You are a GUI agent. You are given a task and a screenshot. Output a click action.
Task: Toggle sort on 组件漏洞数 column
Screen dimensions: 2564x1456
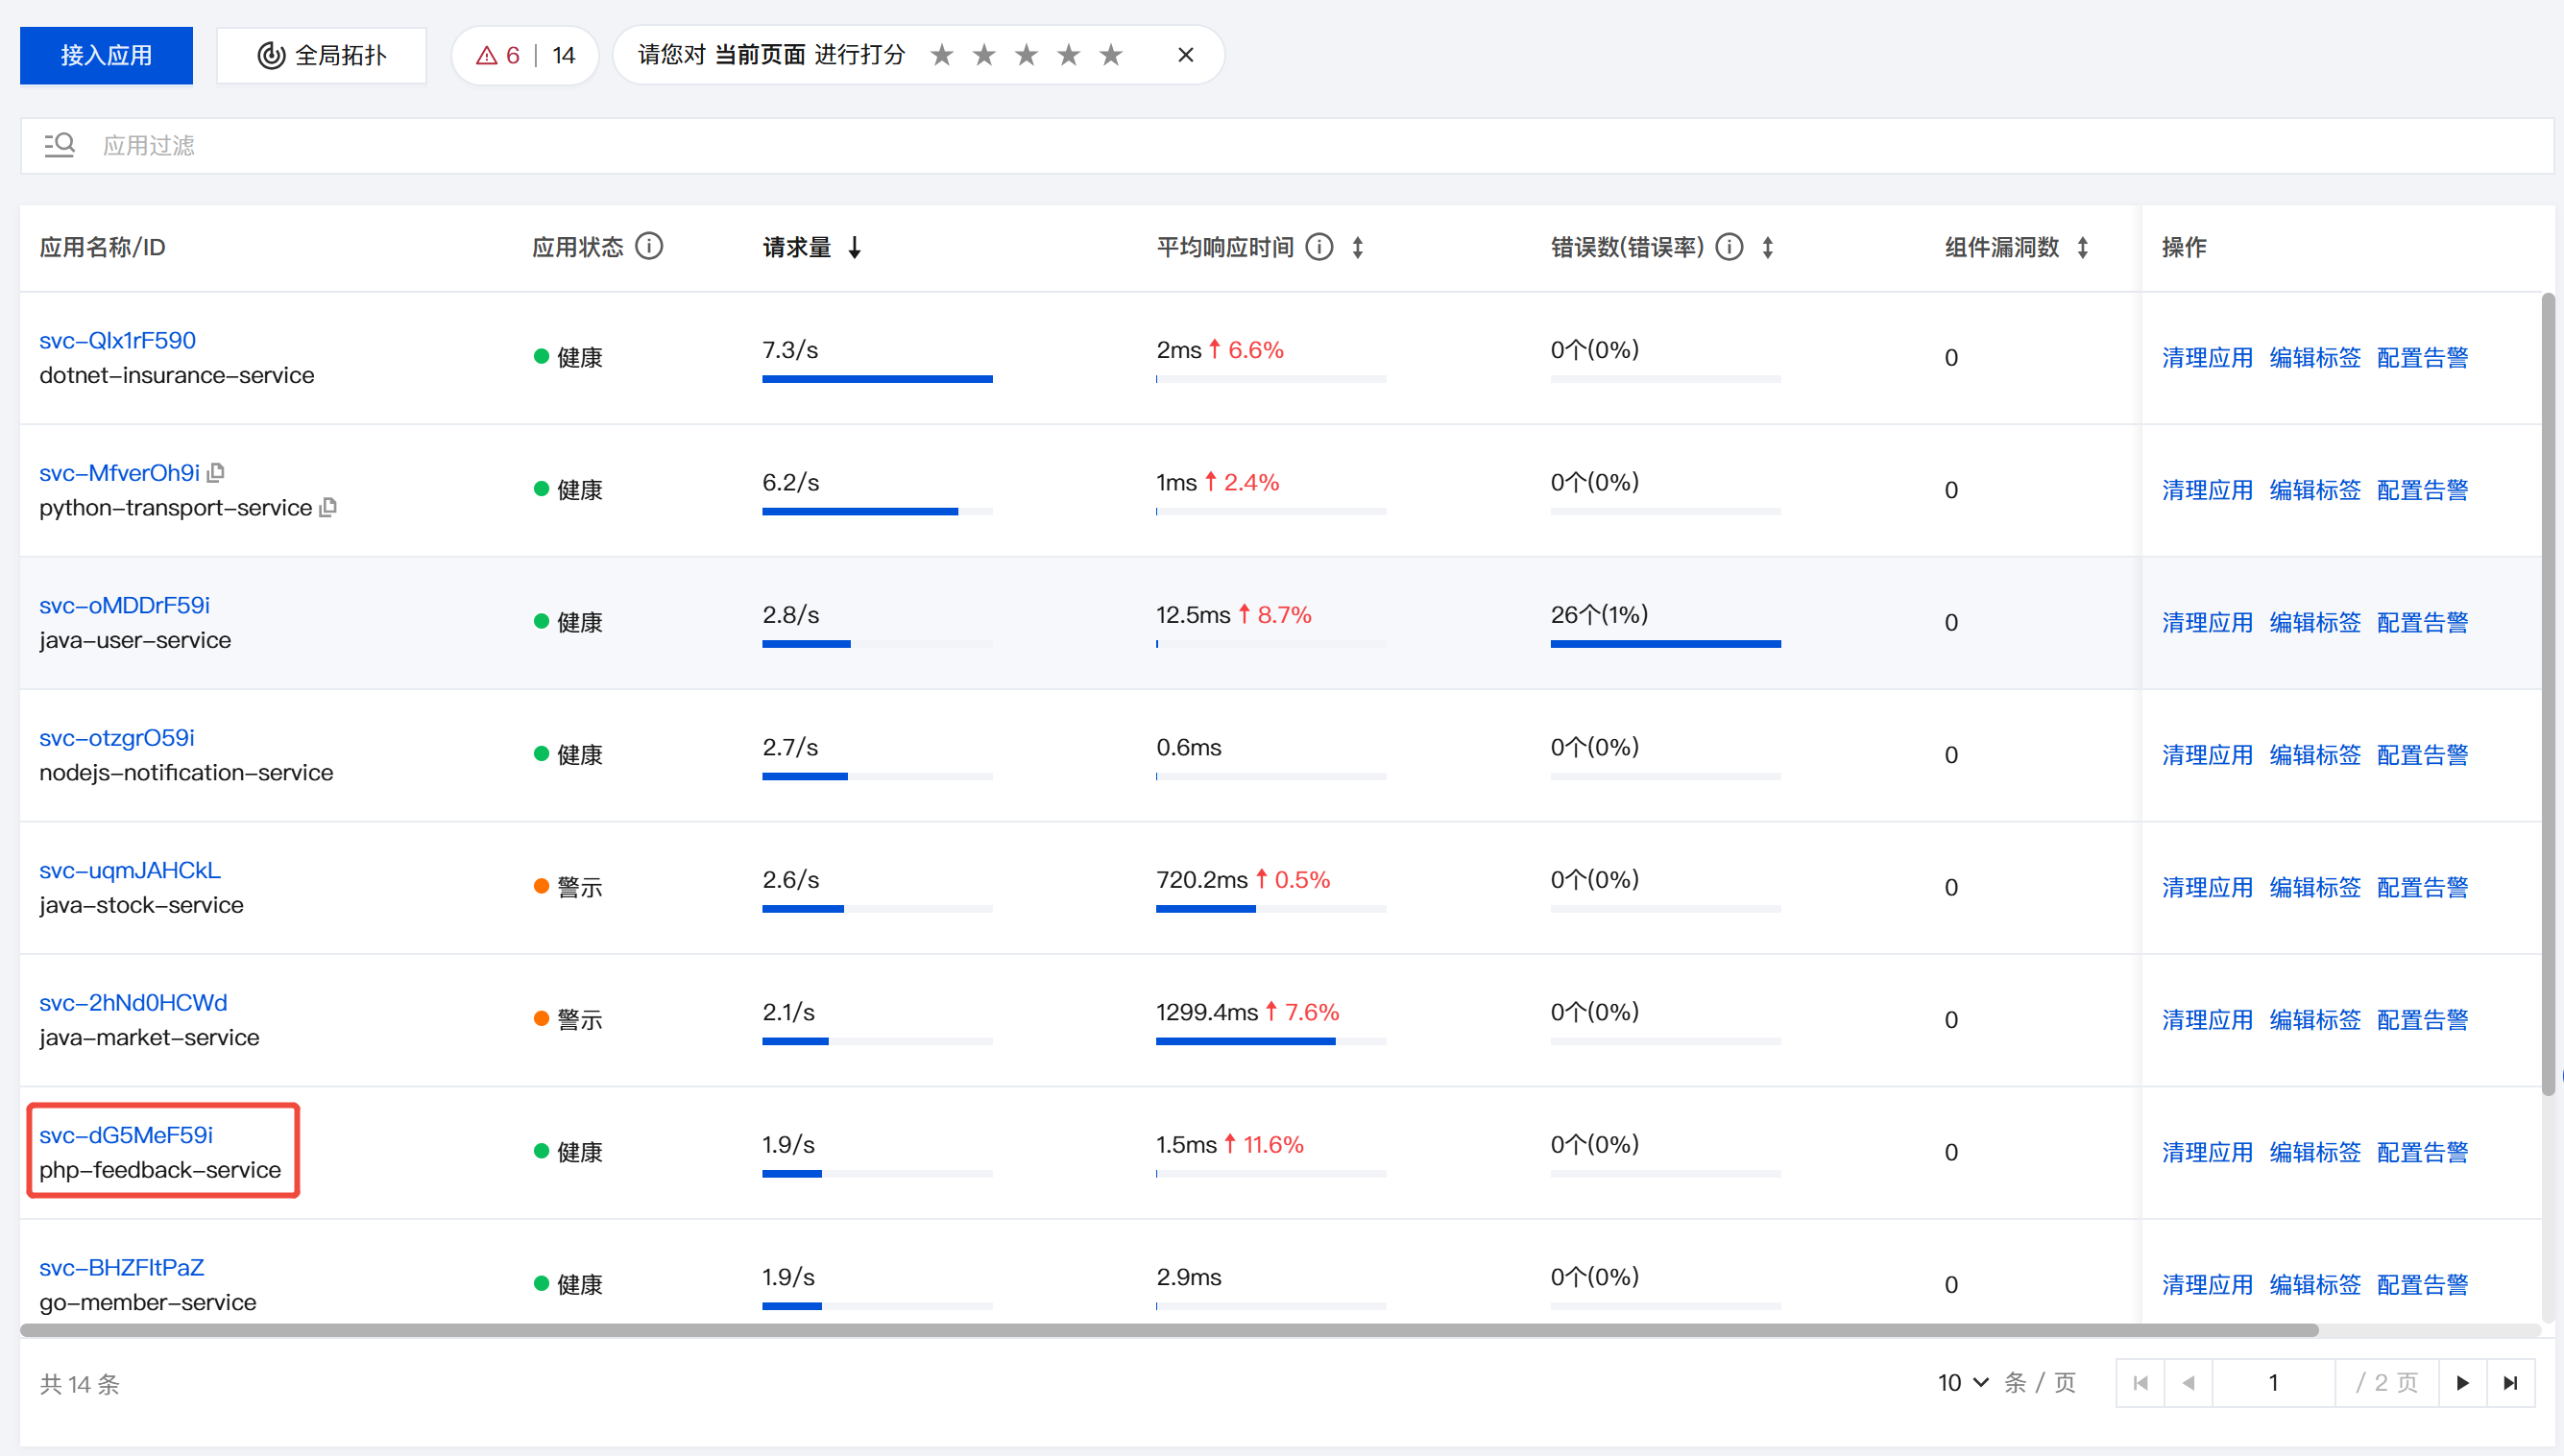(2083, 247)
